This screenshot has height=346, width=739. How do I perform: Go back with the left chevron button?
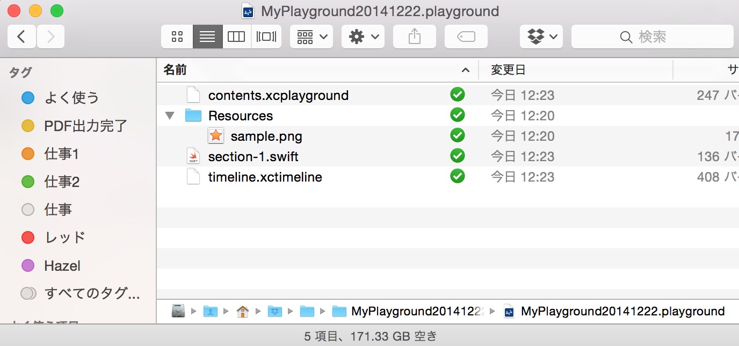pyautogui.click(x=22, y=37)
